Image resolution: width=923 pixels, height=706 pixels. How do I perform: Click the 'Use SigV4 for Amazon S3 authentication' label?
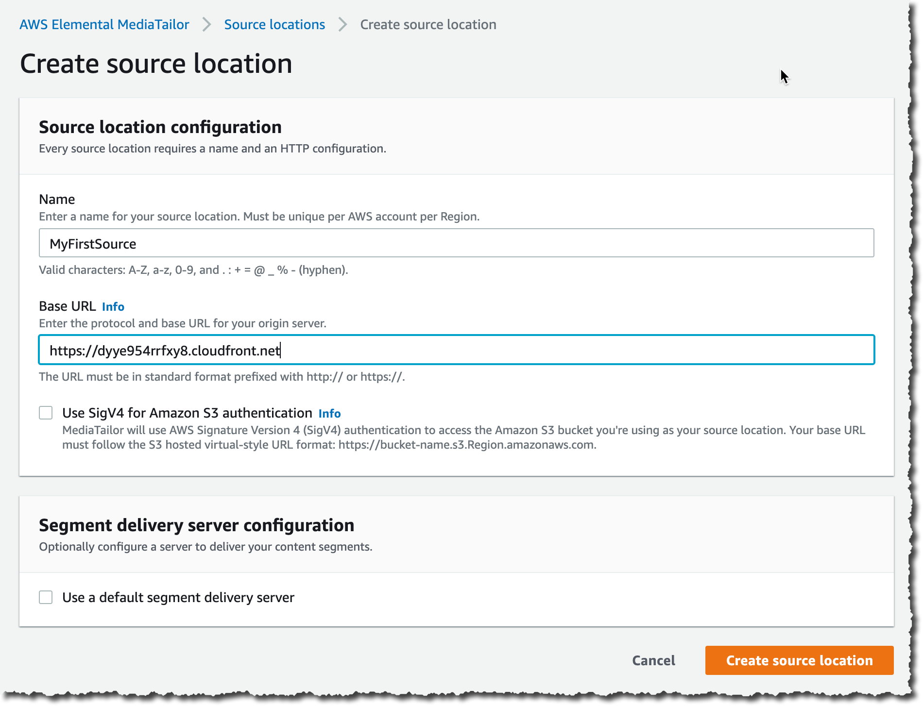pyautogui.click(x=187, y=413)
